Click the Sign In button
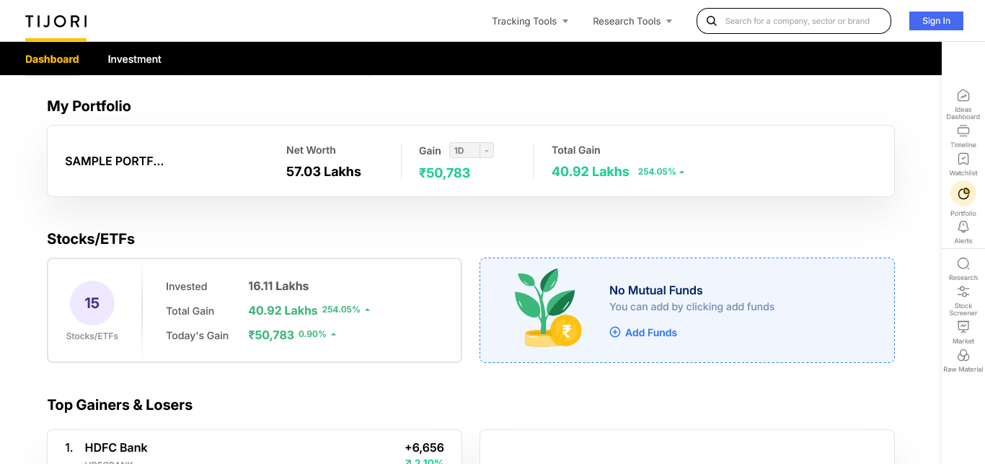 click(x=936, y=21)
